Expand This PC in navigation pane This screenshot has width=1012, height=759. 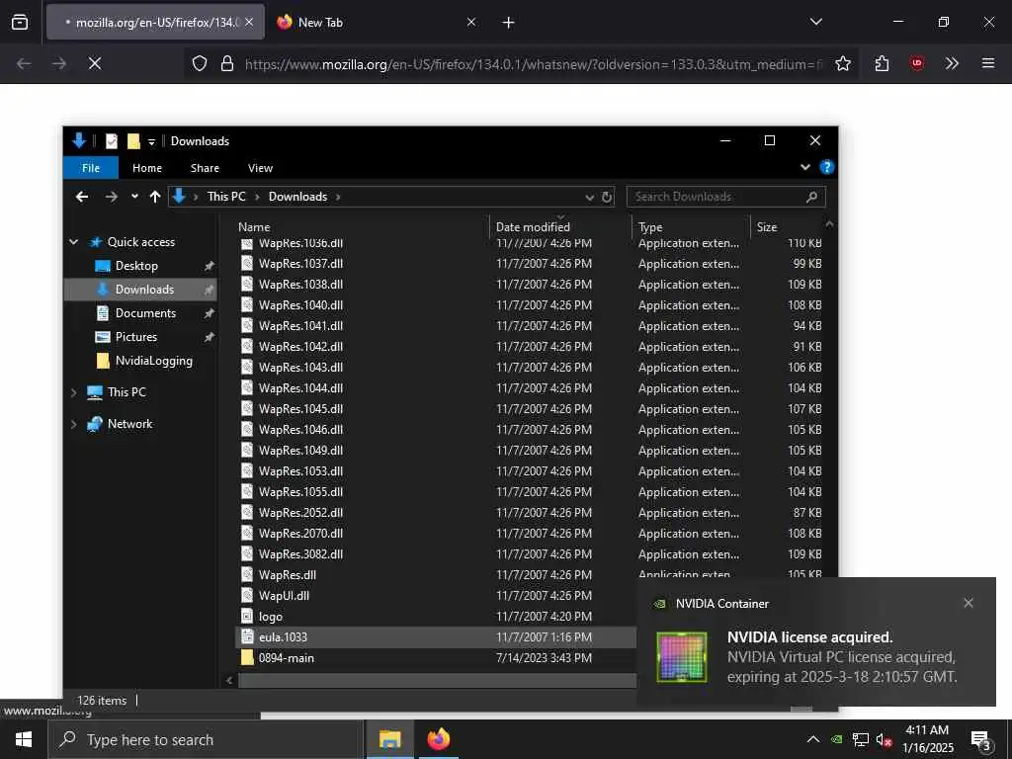pos(73,392)
